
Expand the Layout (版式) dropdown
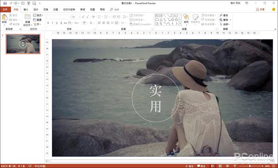[x=38, y=15]
